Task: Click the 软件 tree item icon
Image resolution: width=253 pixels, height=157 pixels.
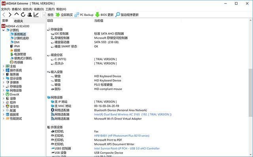Action: point(8,102)
